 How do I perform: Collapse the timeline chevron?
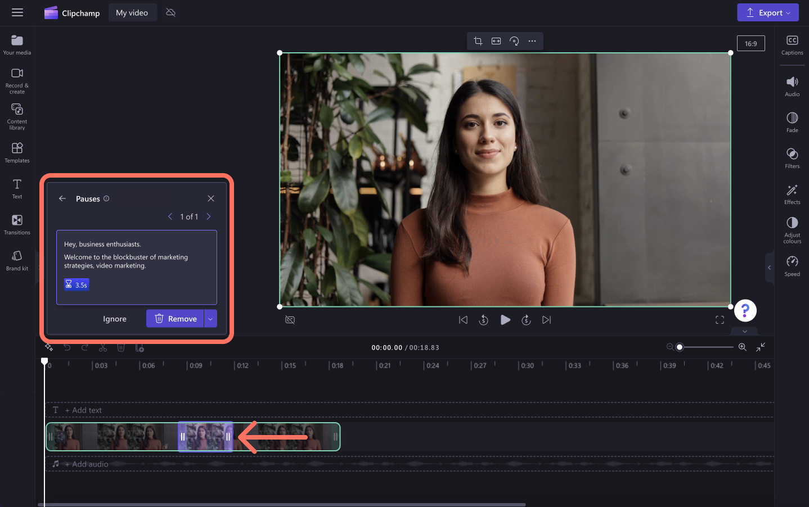click(745, 331)
